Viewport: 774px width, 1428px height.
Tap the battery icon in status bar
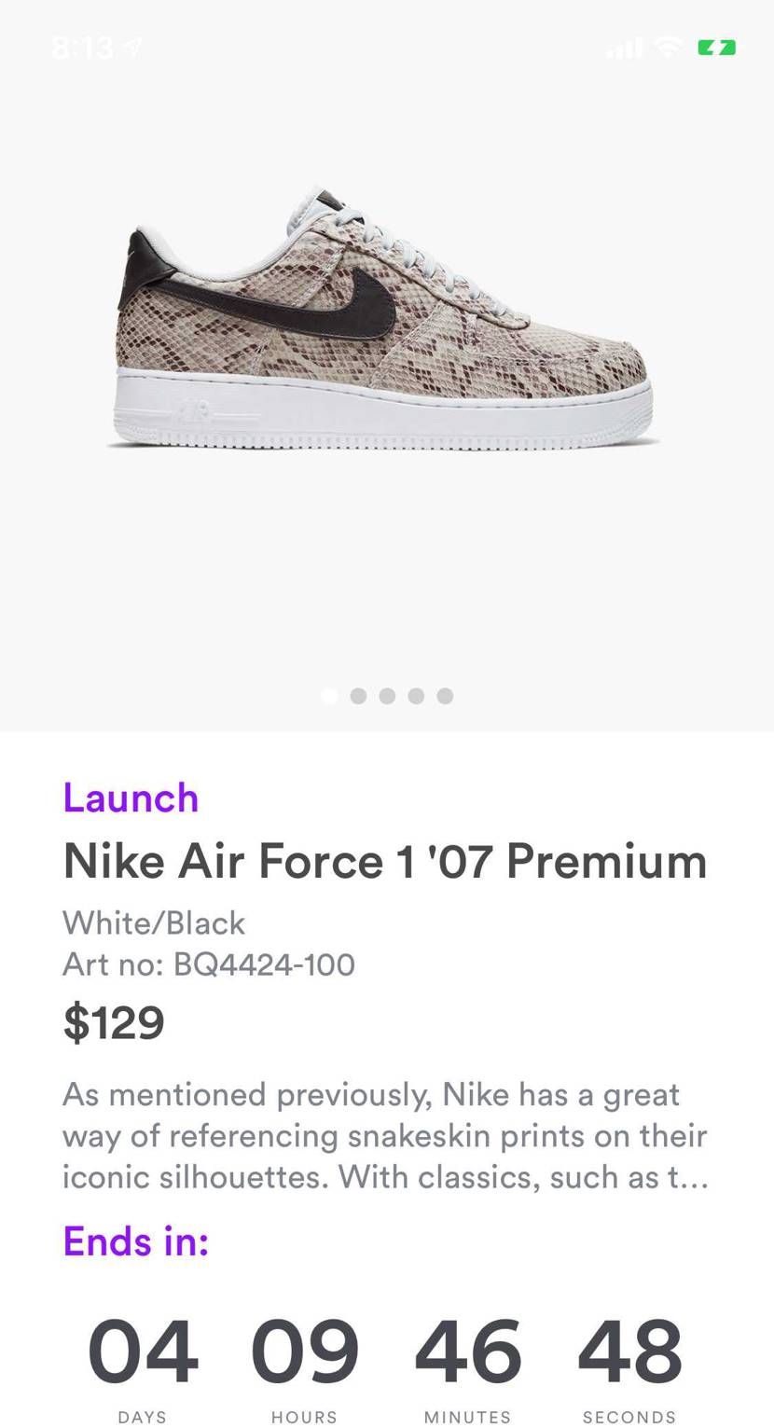717,47
